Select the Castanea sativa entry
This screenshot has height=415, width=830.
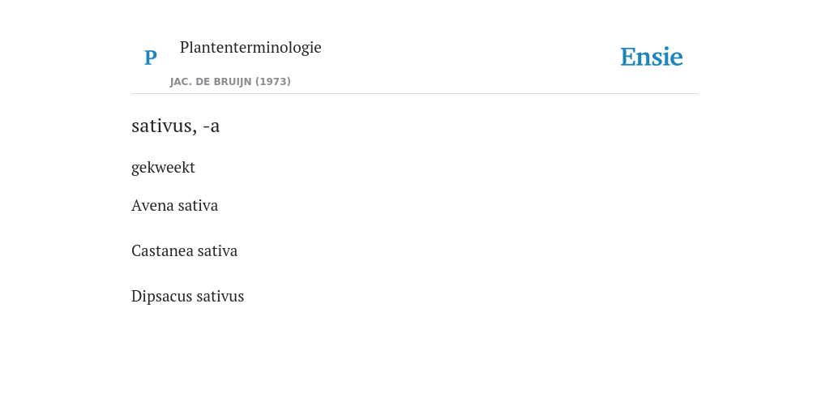tap(184, 251)
